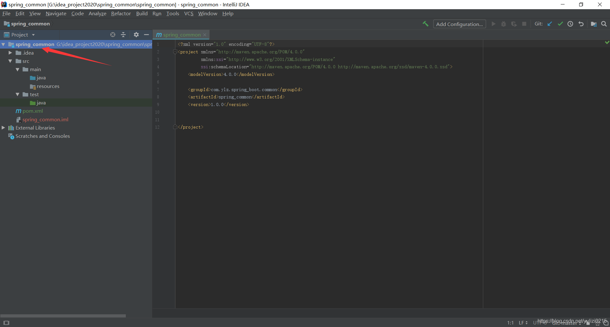
Task: Collapse All in Project panel
Action: click(x=123, y=35)
